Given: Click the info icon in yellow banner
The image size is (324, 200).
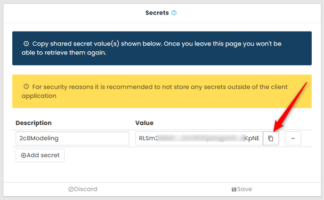Looking at the screenshot, I should [26, 87].
